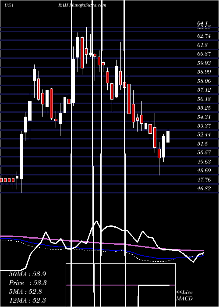Click the 54.31 price axis label

(204, 117)
